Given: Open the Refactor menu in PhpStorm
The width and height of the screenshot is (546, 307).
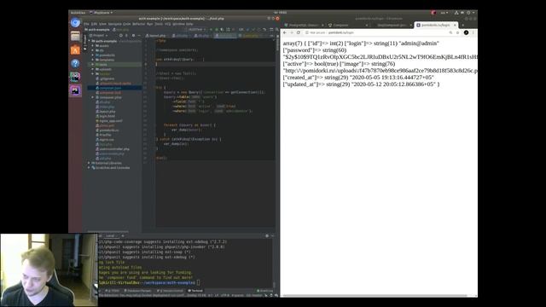Looking at the screenshot, I should 138,24.
